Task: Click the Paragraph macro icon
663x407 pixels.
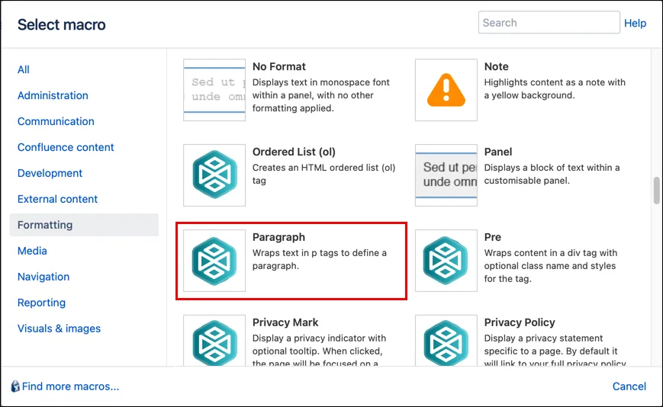Action: (214, 261)
